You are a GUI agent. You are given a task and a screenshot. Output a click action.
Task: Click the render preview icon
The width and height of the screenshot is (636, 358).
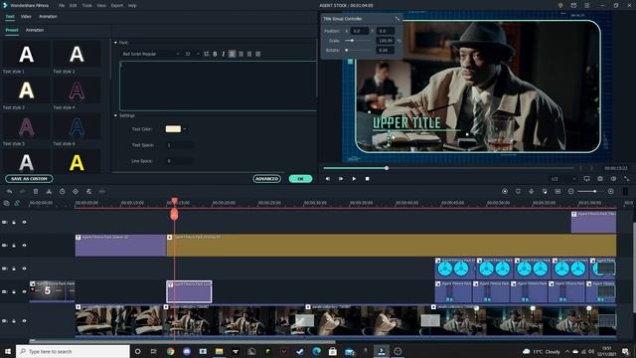[505, 191]
